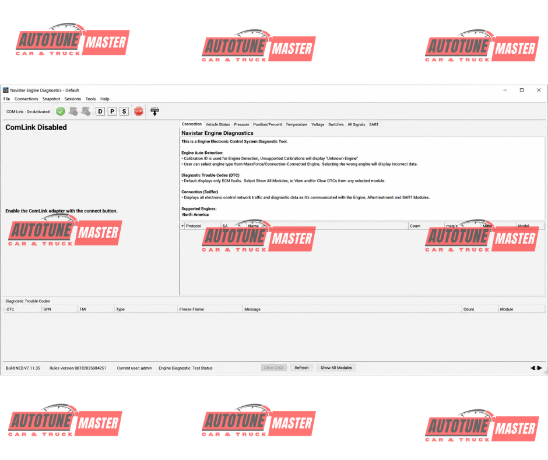The width and height of the screenshot is (548, 460).
Task: Click the Clear DTCs button
Action: [x=273, y=368]
